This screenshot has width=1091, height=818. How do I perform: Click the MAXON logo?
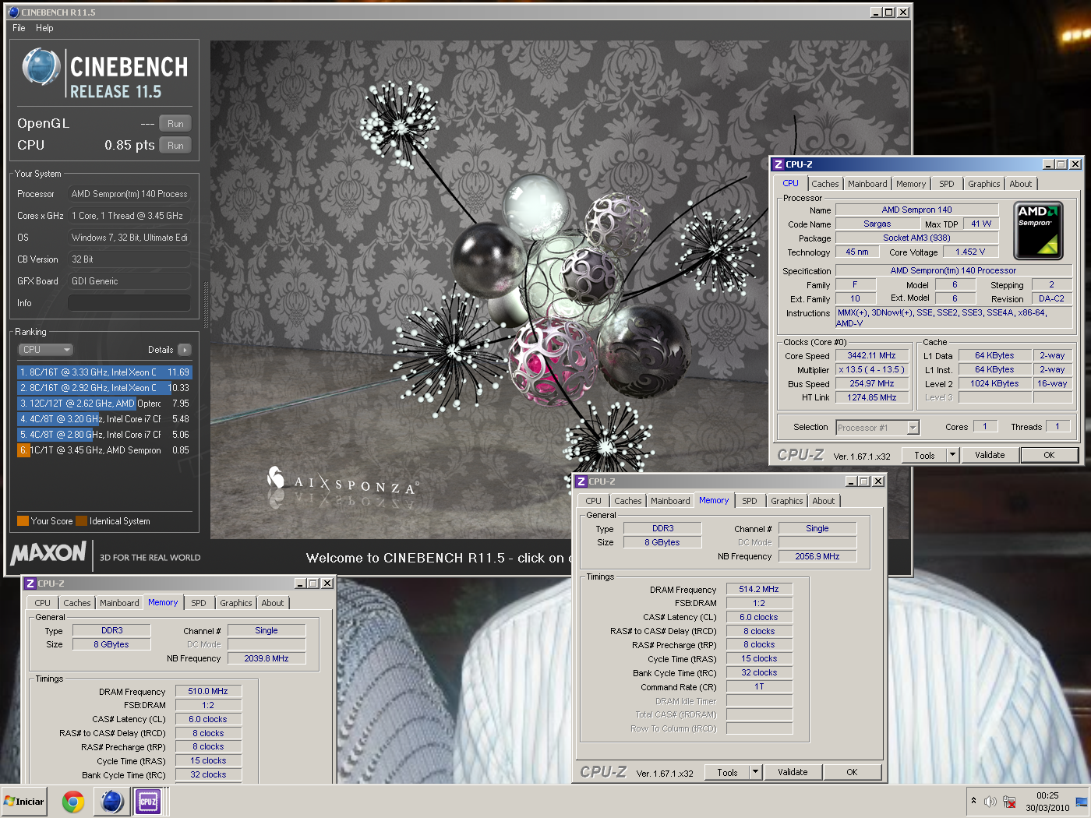[x=48, y=554]
